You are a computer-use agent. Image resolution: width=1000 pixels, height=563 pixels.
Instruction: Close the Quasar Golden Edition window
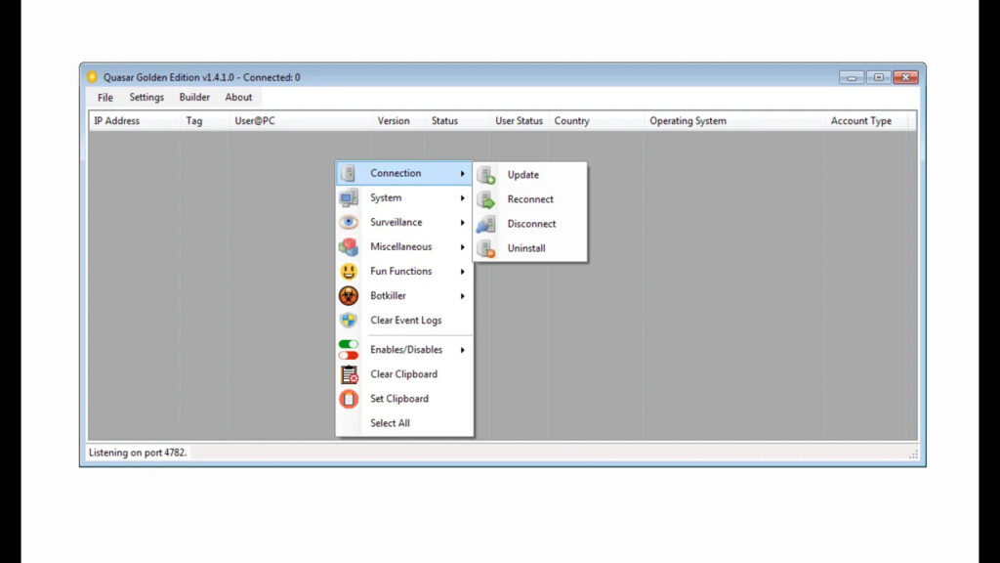905,77
